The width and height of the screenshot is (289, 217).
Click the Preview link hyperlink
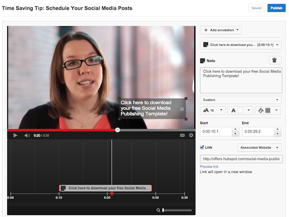(209, 167)
